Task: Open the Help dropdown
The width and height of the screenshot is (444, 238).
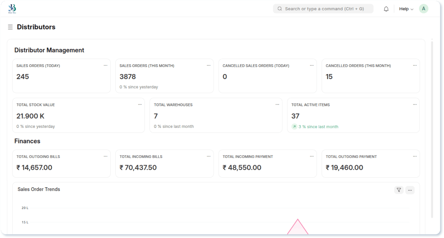Action: click(x=405, y=9)
